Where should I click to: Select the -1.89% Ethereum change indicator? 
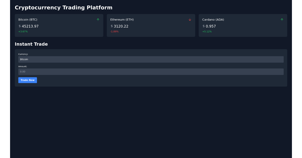click(114, 31)
